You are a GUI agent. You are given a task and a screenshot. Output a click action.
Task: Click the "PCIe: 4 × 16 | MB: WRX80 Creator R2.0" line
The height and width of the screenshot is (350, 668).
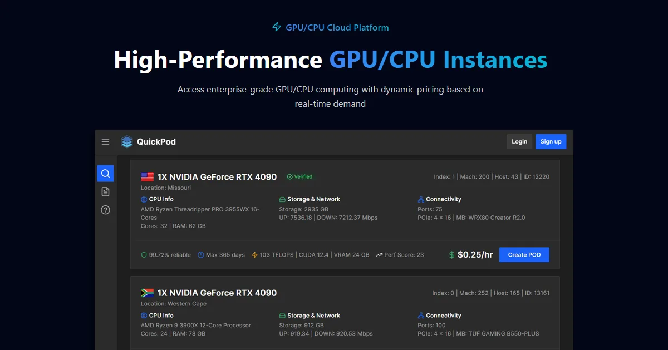pyautogui.click(x=471, y=218)
